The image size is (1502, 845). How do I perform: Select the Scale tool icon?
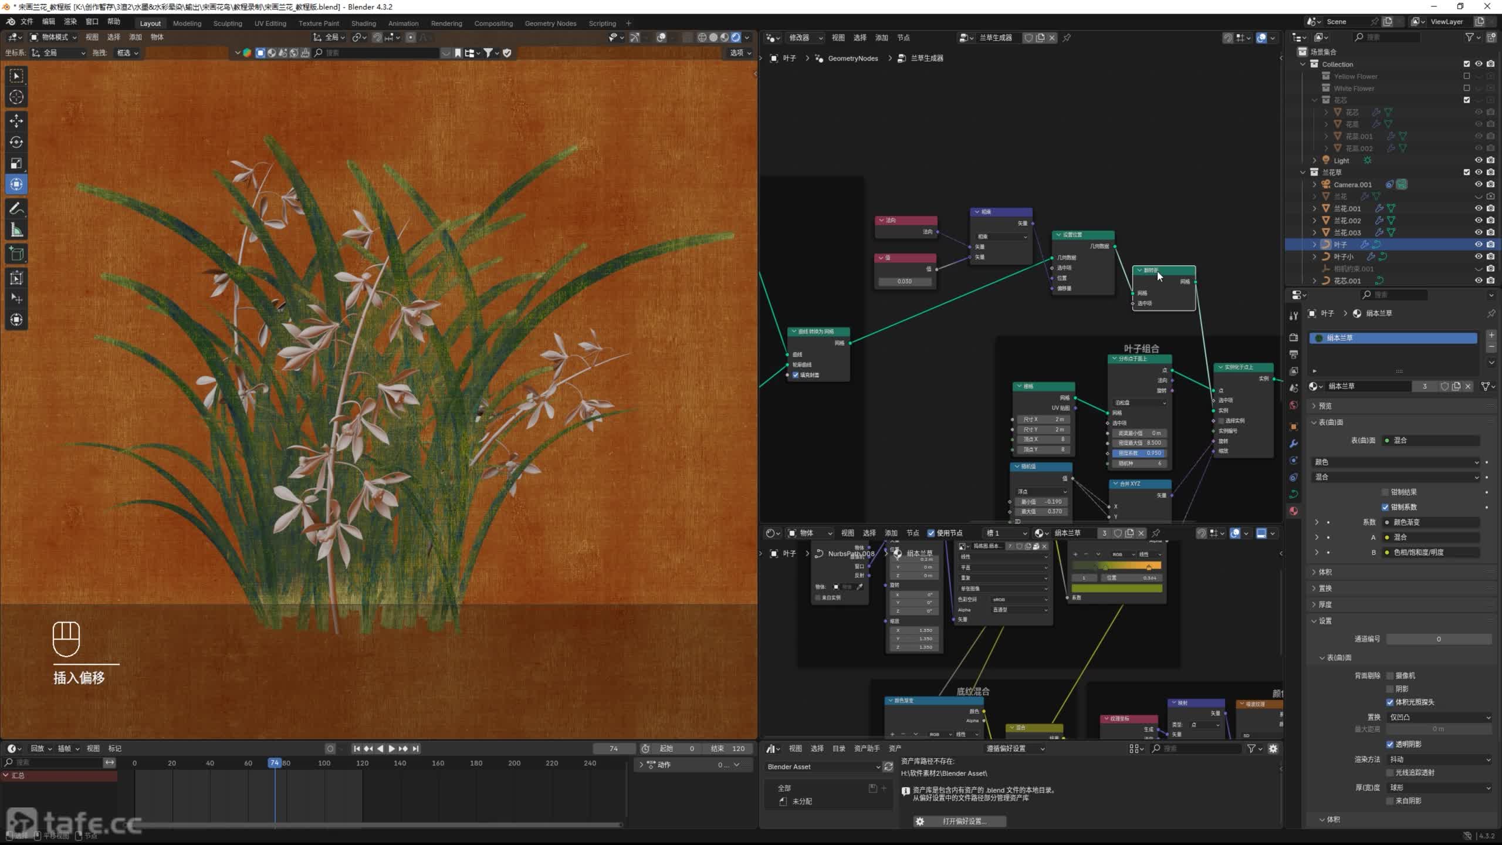tap(16, 163)
